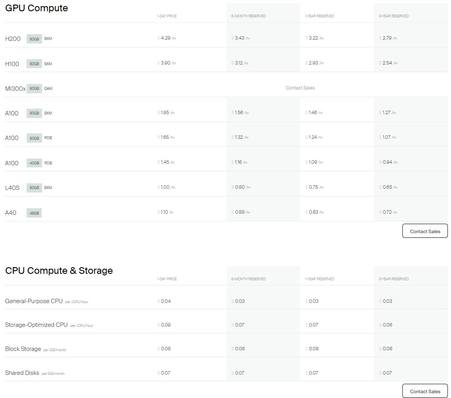The width and height of the screenshot is (451, 398).
Task: Select Block Storage 1-day price $0.08
Action: 164,349
